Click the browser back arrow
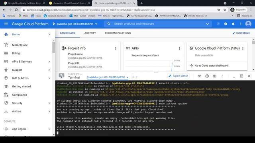 (x=4, y=10)
